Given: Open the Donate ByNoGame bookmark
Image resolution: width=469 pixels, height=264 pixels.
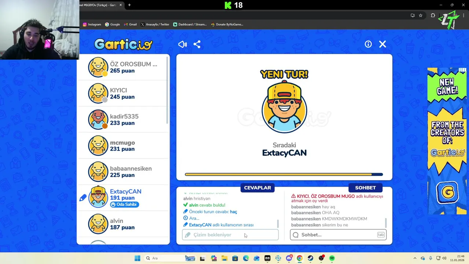Looking at the screenshot, I should click(227, 25).
